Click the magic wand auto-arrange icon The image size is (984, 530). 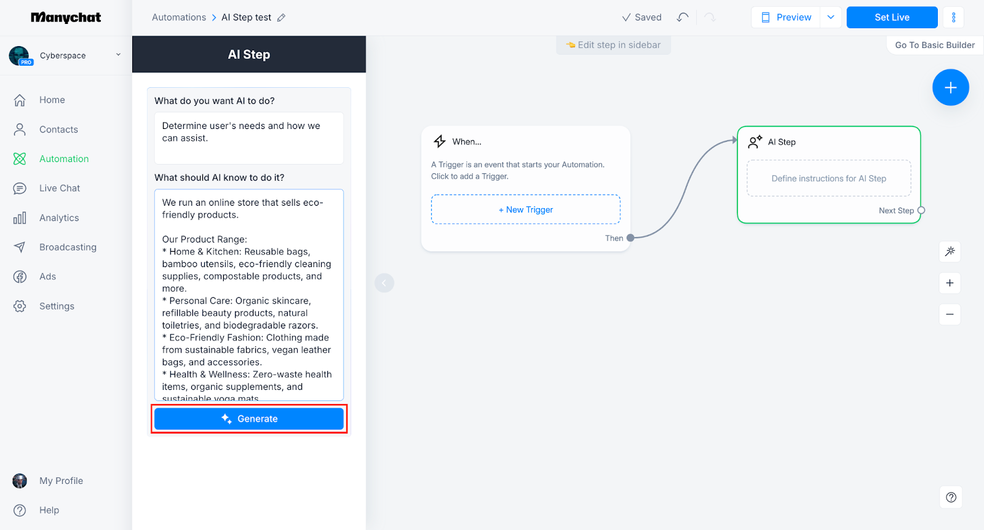[950, 251]
